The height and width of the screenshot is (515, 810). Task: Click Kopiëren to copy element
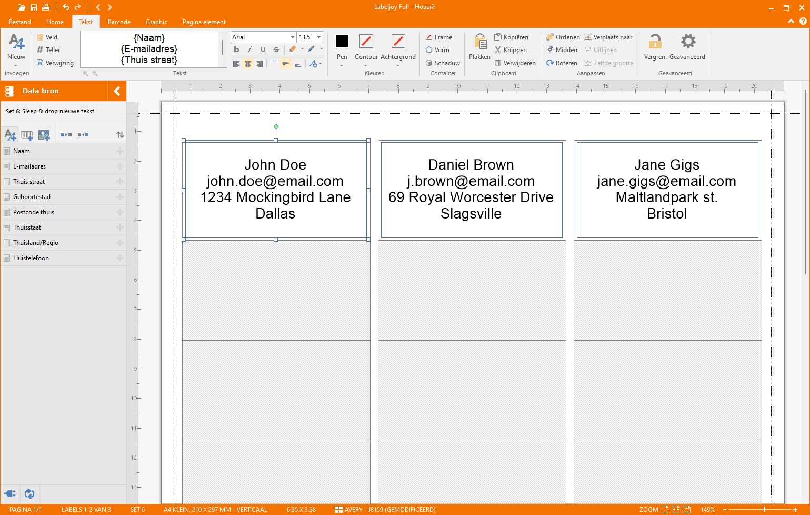point(511,37)
